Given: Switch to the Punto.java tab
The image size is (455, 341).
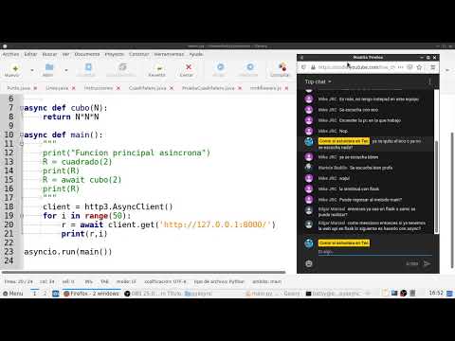Looking at the screenshot, I should pyautogui.click(x=18, y=88).
